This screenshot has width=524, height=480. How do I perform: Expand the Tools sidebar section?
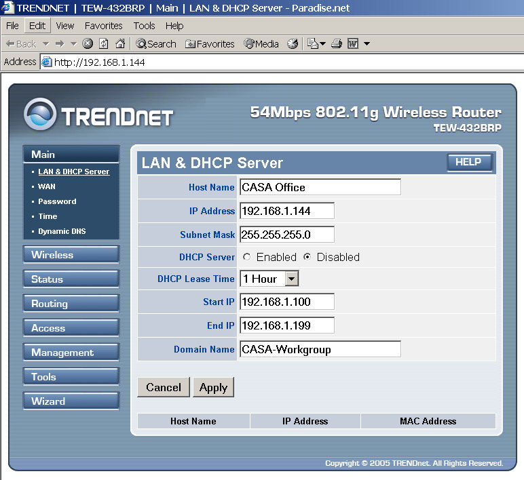point(71,376)
